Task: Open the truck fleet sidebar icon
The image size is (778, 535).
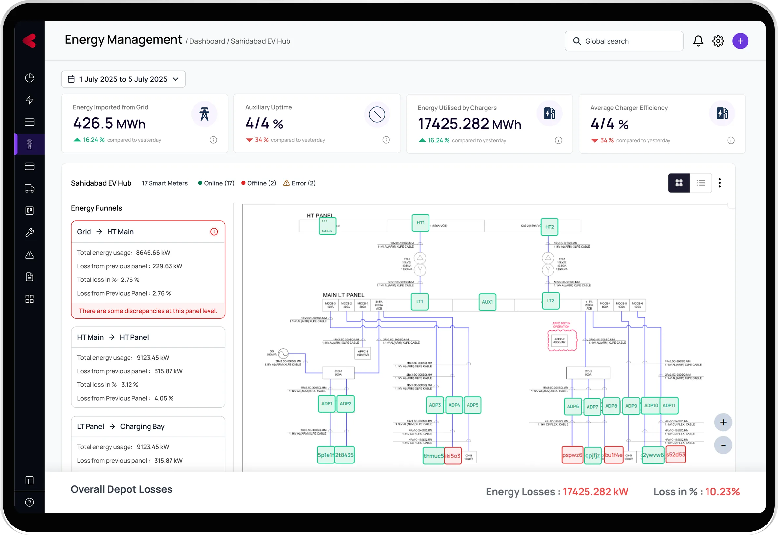Action: pos(30,188)
